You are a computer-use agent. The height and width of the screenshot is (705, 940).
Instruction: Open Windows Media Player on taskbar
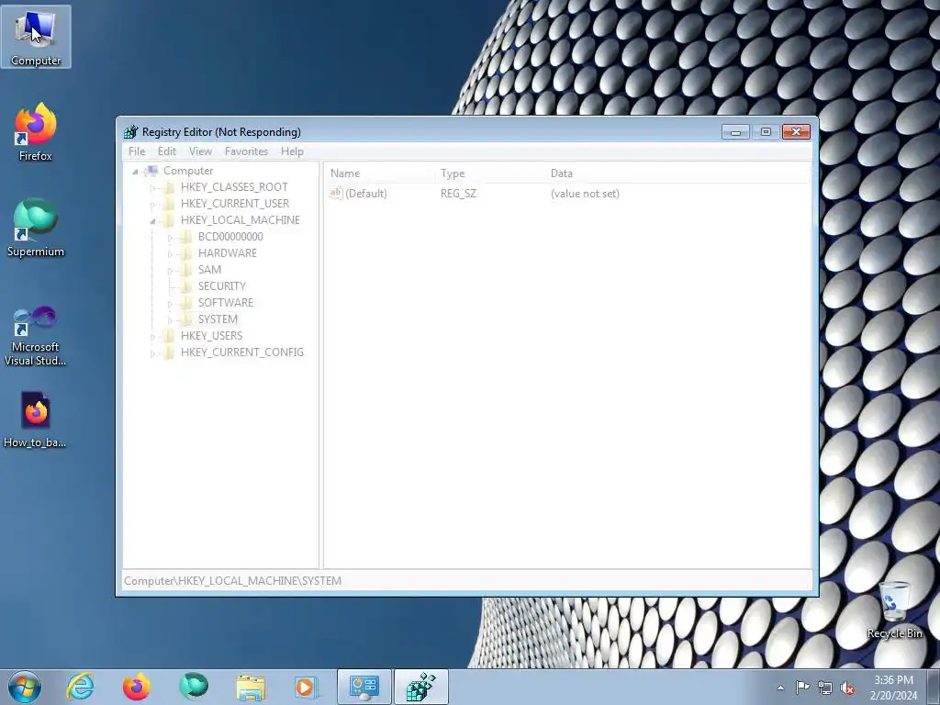[x=307, y=687]
